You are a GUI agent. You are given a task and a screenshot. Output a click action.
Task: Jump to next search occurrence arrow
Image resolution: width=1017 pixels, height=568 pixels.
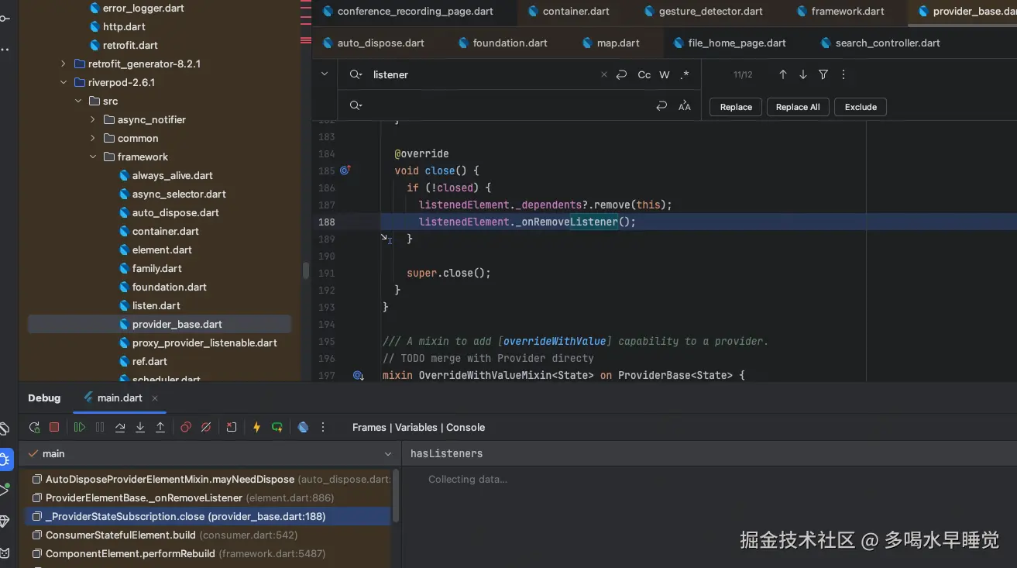tap(803, 74)
